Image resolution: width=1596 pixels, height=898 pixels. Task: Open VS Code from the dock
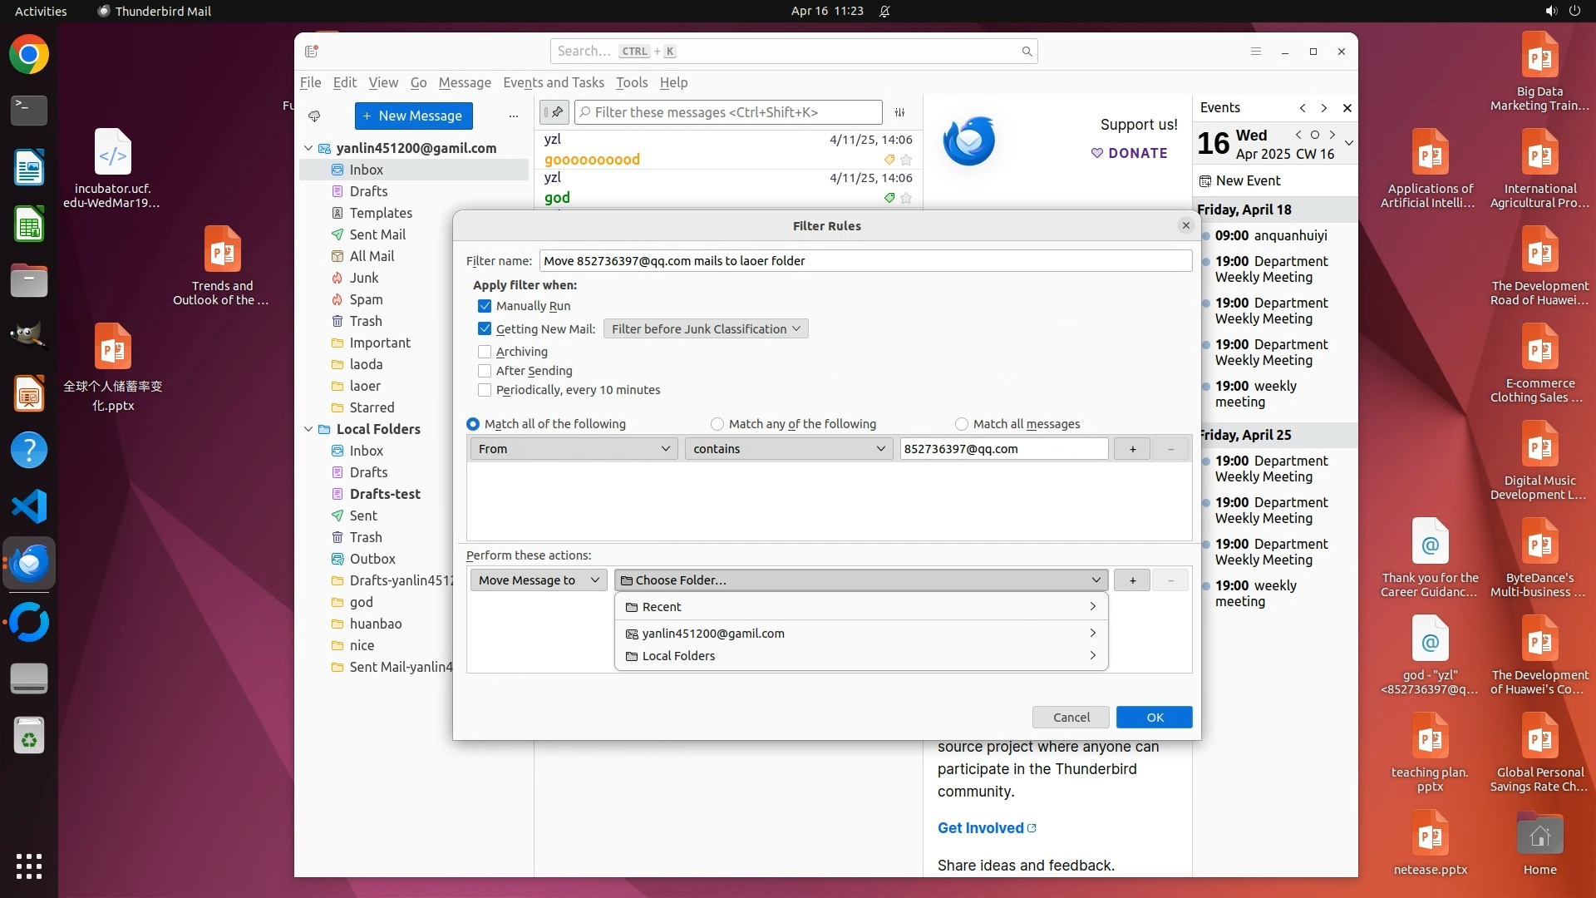[x=29, y=506]
